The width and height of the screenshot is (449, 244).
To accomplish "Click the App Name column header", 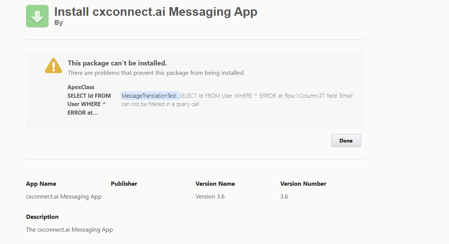I will click(41, 184).
